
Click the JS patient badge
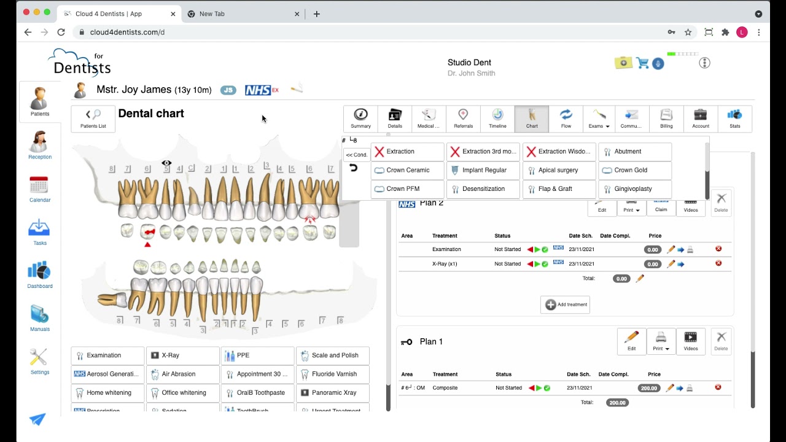(228, 90)
